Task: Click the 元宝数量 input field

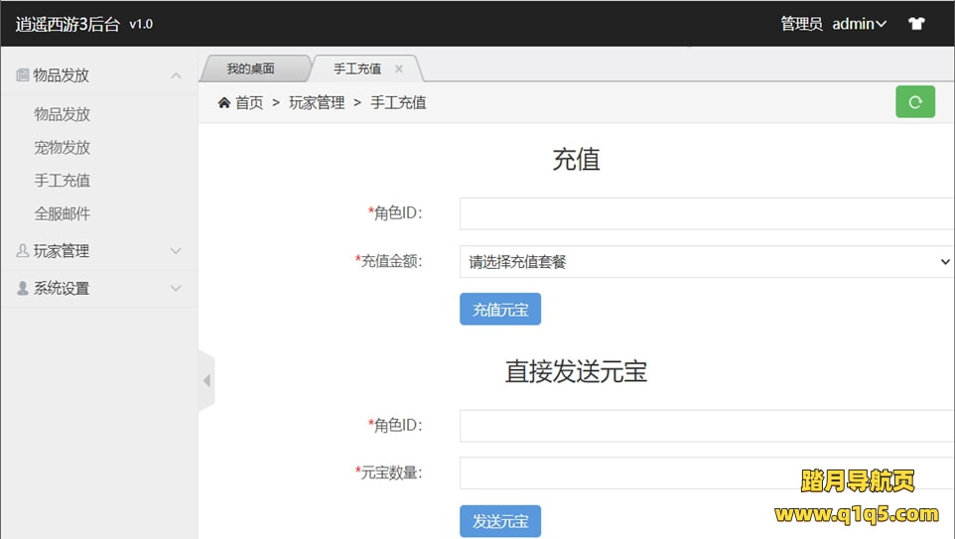Action: 706,472
